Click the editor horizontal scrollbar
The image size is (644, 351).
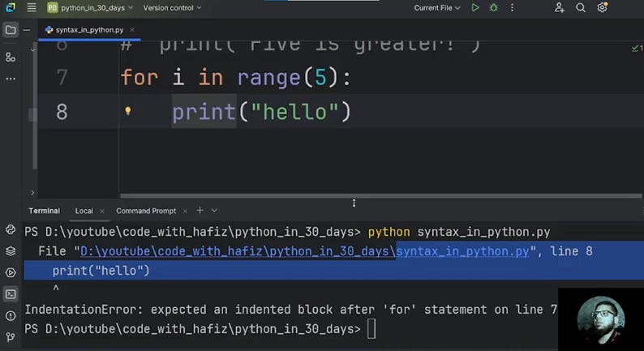(380, 196)
